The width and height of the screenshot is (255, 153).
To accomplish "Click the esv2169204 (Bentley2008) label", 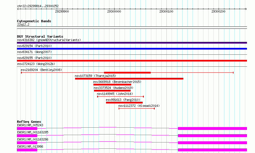I will (41, 70).
